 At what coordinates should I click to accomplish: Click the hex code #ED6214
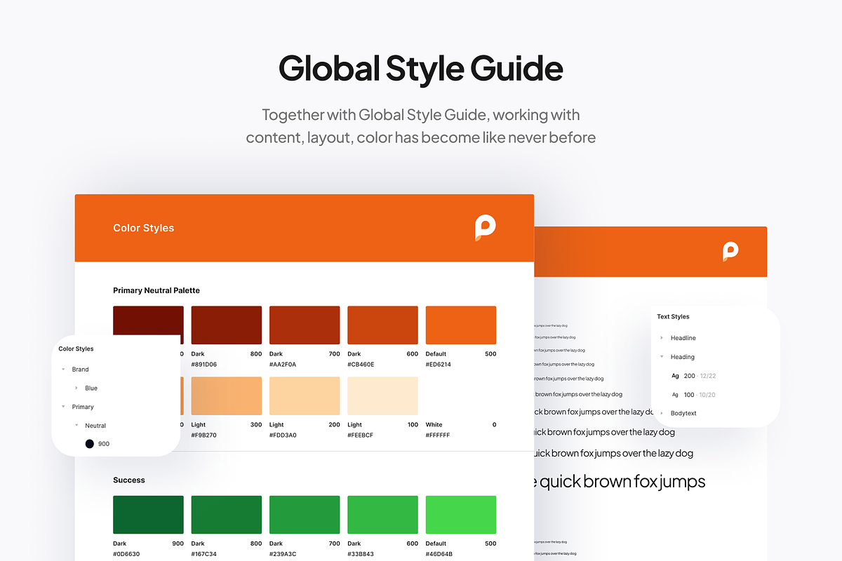[439, 365]
